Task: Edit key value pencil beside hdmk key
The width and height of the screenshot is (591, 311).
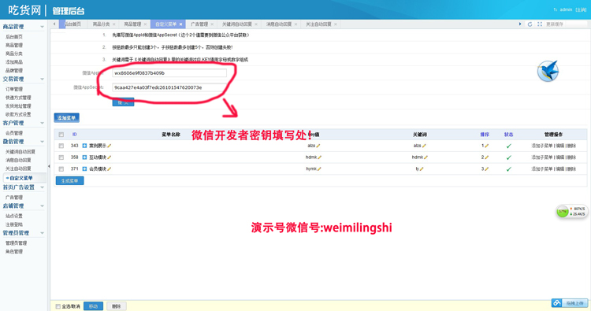Action: pyautogui.click(x=320, y=157)
